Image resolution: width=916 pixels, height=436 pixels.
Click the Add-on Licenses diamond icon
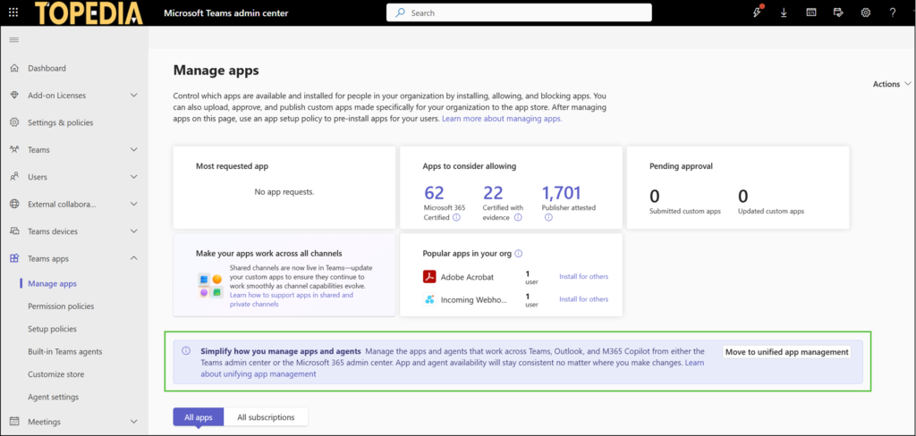14,95
